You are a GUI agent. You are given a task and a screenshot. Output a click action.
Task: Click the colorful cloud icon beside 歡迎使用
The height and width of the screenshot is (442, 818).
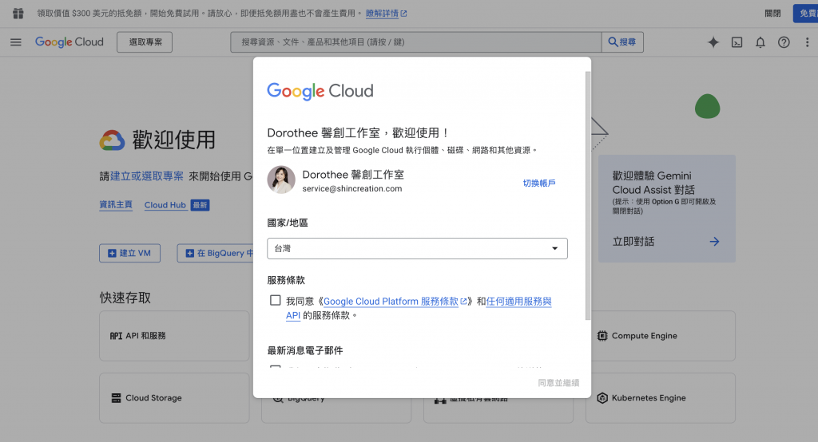112,140
